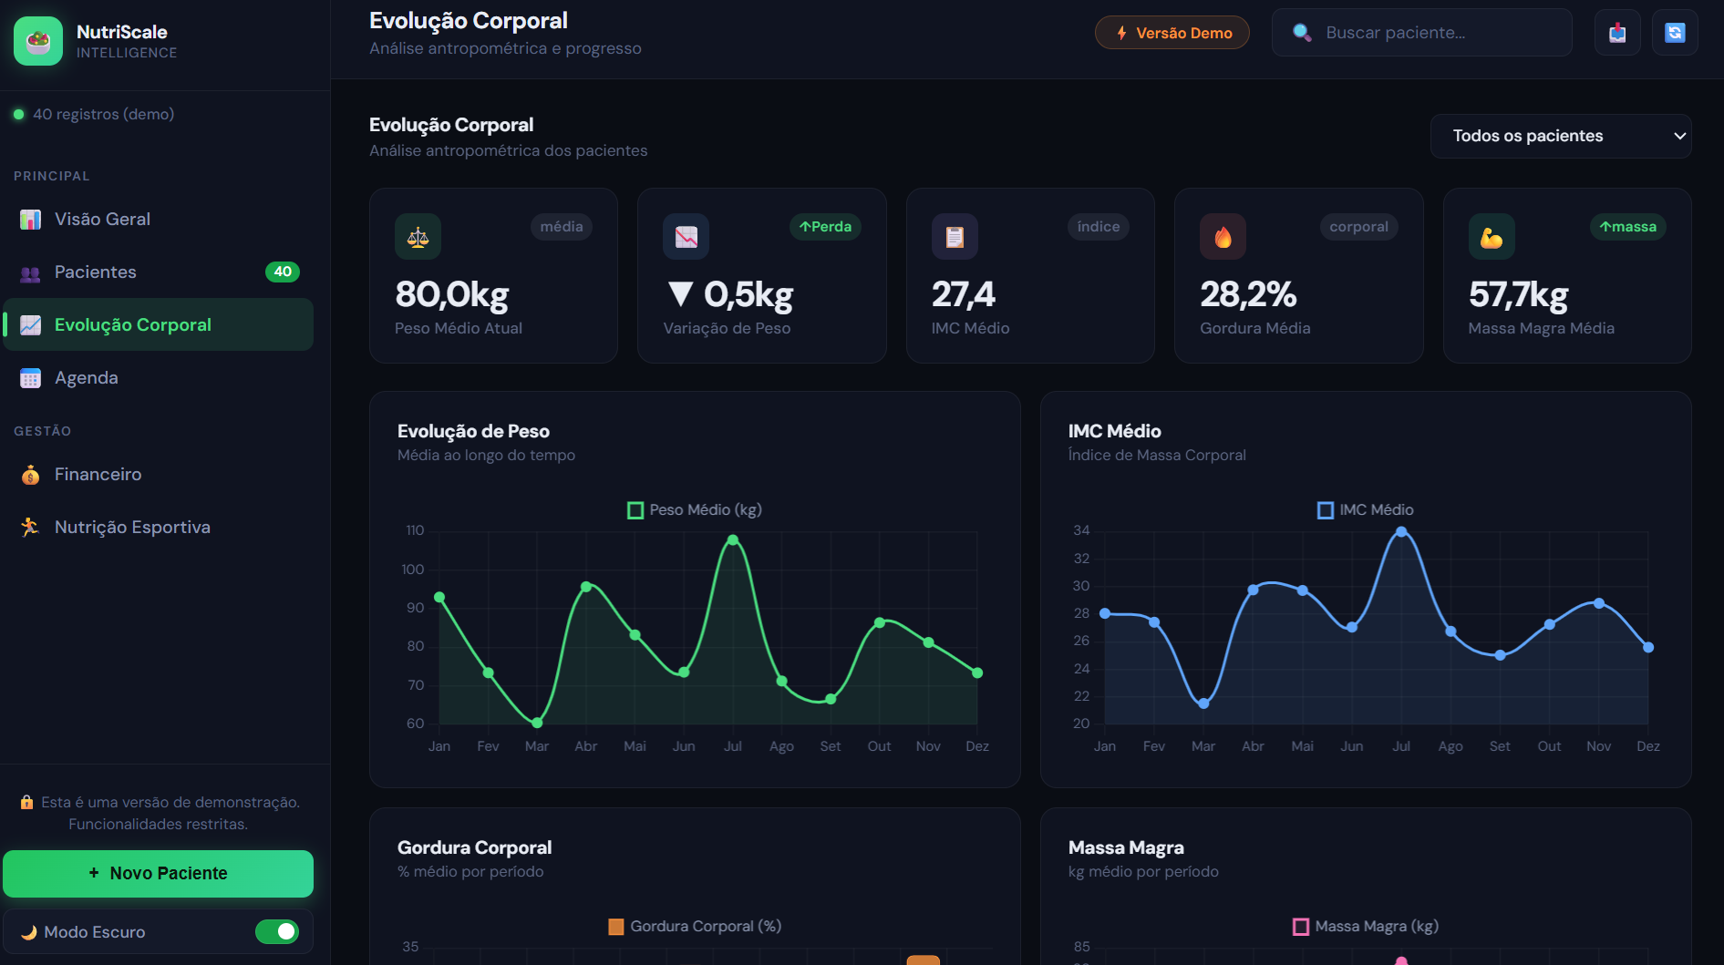Click the Versão Demo badge
Screen dimensions: 1724x965
coord(1172,33)
